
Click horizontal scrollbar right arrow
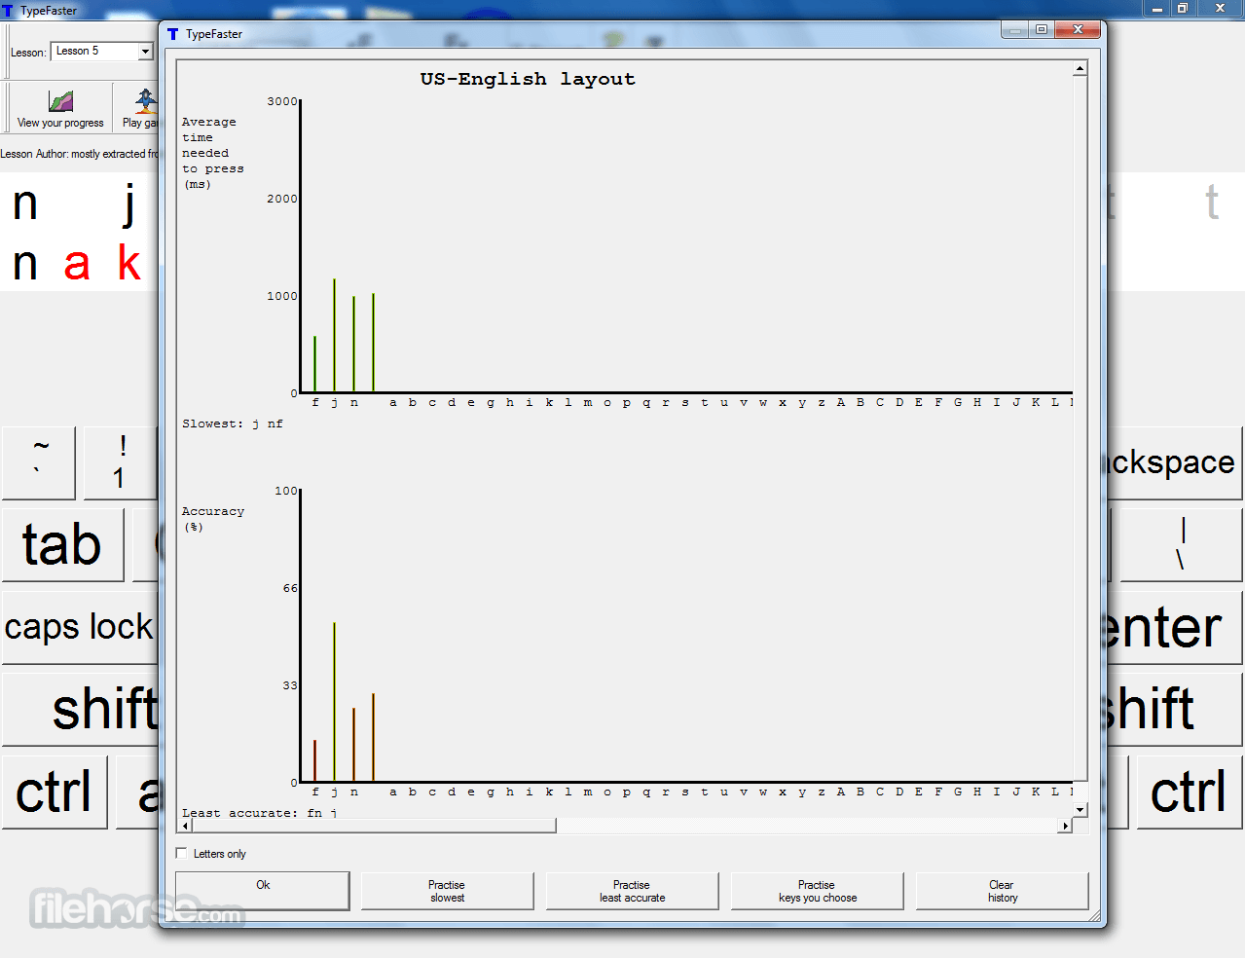(1065, 826)
